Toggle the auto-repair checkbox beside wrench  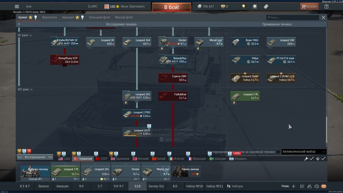coord(312,159)
